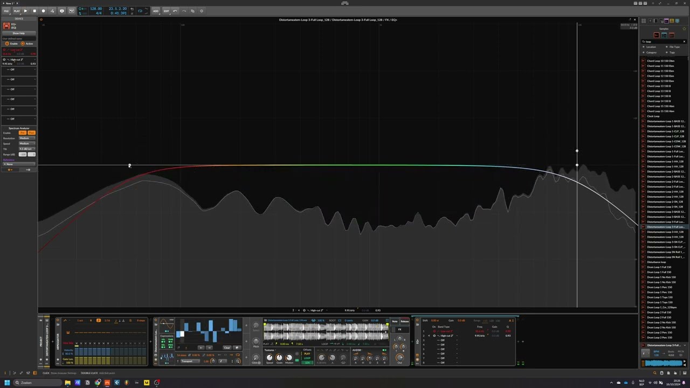The width and height of the screenshot is (690, 388).
Task: Click the User-defined name field
Action: point(19,39)
